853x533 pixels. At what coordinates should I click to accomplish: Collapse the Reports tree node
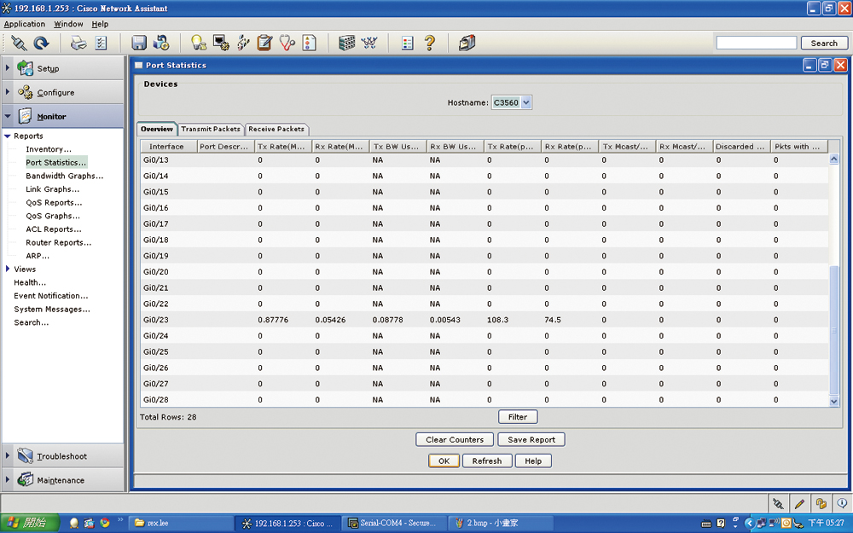click(8, 136)
